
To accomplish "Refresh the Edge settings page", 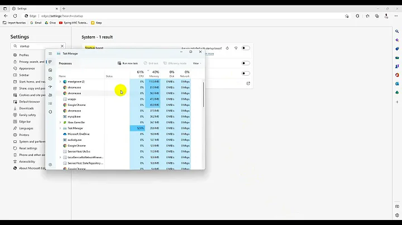I will coord(15,16).
